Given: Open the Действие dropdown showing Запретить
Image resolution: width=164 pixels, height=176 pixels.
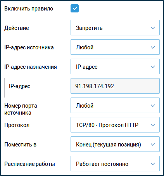Looking at the screenshot, I should point(115,28).
